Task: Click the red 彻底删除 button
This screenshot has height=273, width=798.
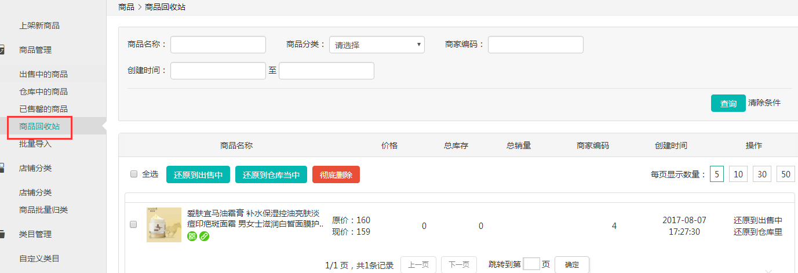Action: 336,174
